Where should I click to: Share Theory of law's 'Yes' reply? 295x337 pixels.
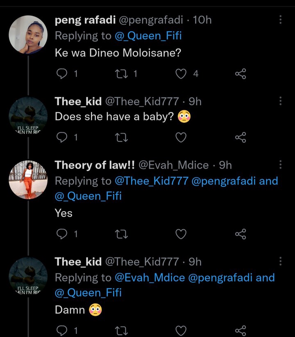pos(241,234)
